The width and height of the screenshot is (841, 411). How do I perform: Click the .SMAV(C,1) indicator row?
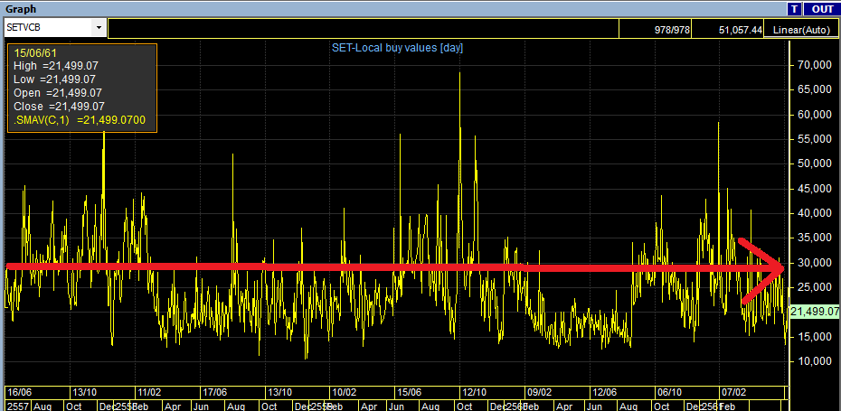click(x=80, y=120)
